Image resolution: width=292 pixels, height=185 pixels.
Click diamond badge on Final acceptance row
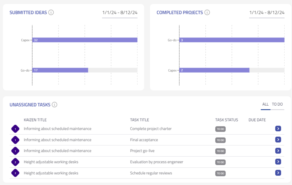point(15,140)
